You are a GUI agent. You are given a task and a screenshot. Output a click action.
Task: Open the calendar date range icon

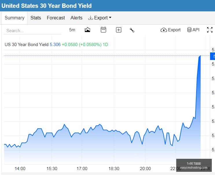103,30
